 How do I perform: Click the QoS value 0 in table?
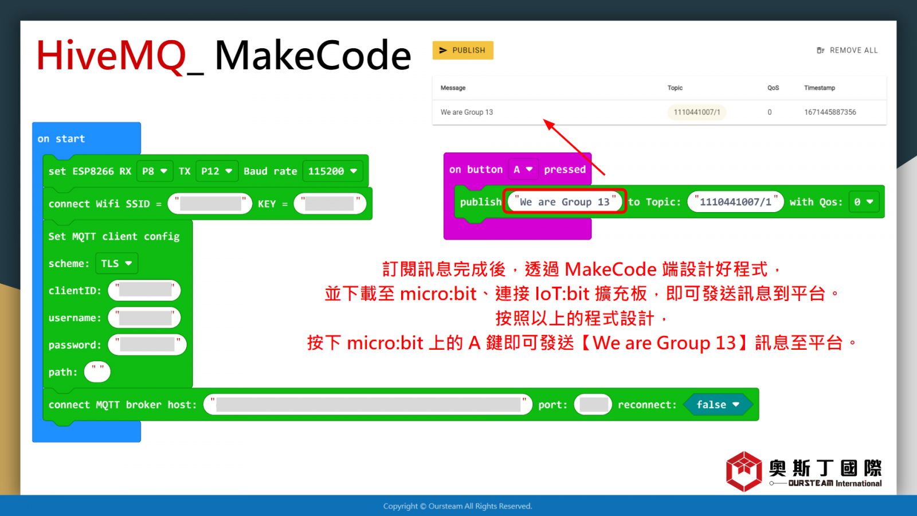770,112
